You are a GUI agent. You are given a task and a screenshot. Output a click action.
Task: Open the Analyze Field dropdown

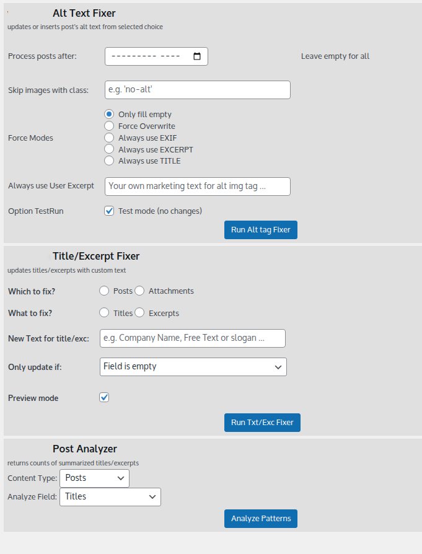click(110, 497)
